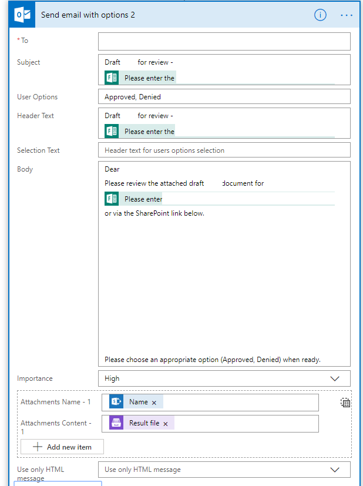The image size is (363, 486).
Task: Click the Forms token icon in Body
Action: [x=112, y=199]
